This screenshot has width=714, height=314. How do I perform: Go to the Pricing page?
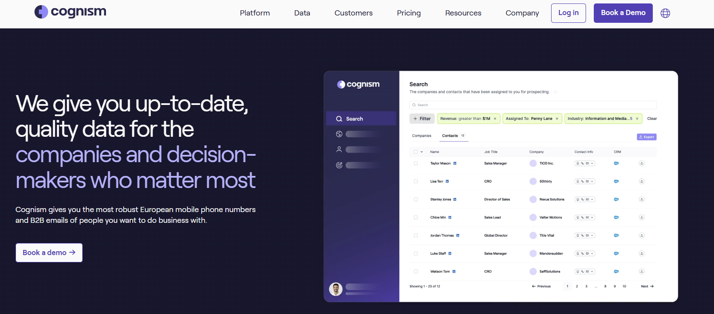(x=409, y=13)
